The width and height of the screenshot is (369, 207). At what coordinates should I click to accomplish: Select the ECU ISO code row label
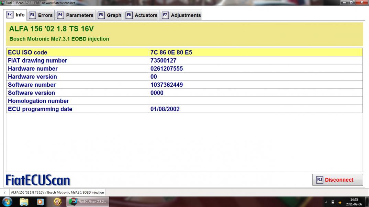pos(27,52)
